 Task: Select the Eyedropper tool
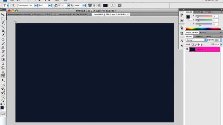click(x=3, y=35)
